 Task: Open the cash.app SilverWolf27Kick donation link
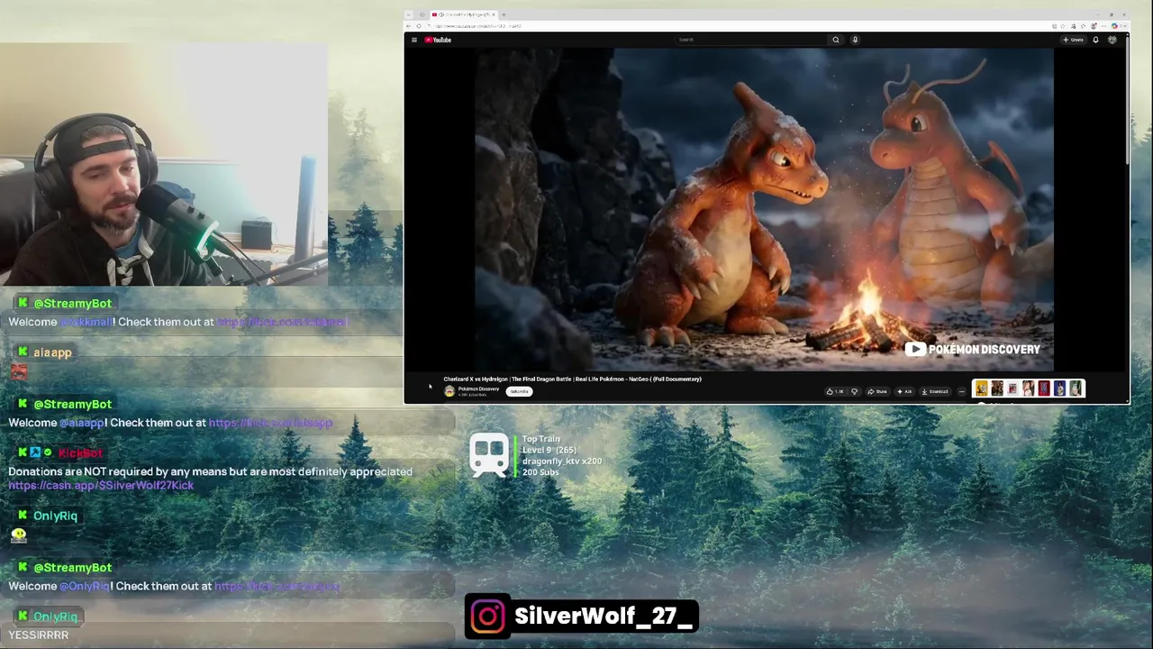(101, 485)
